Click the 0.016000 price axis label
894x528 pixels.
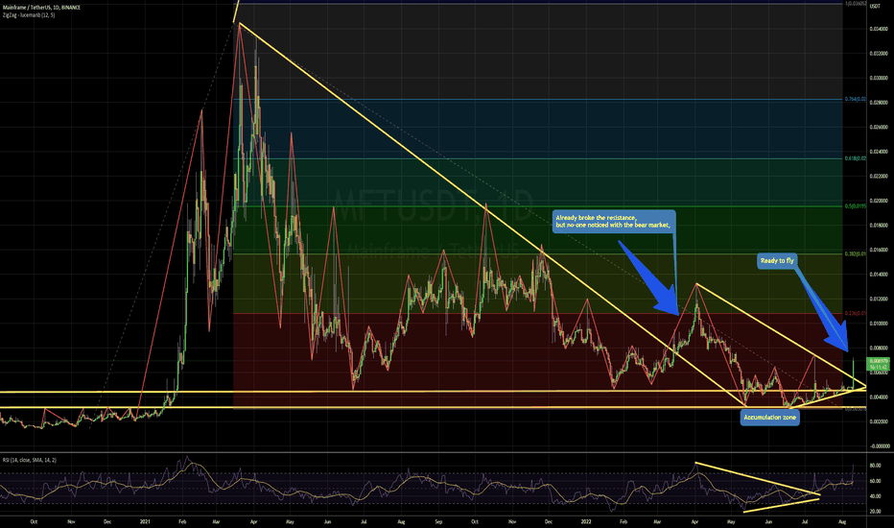[879, 250]
